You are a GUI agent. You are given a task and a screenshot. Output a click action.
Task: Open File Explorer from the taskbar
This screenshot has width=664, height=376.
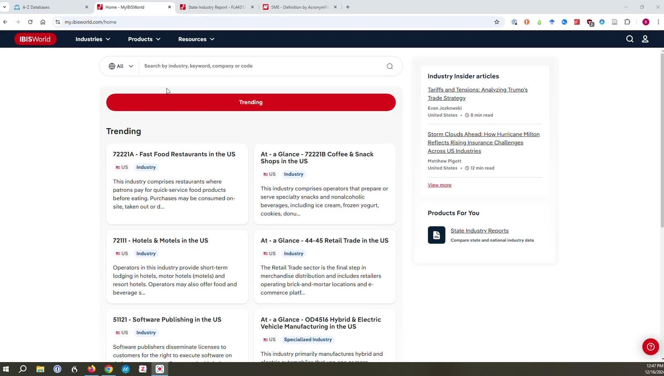point(40,369)
